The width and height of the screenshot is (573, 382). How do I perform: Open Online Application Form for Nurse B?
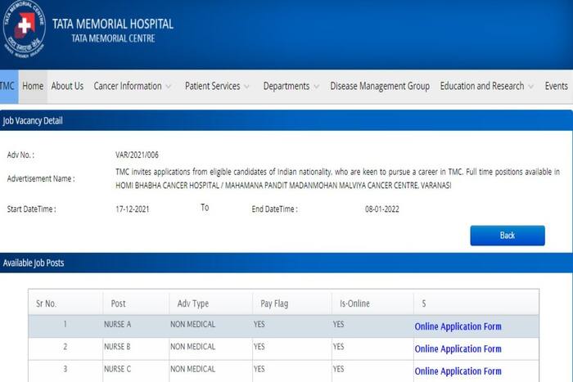[x=458, y=348]
